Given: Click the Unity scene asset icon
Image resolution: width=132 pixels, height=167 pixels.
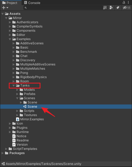Looking at the screenshot, I should 25,107.
